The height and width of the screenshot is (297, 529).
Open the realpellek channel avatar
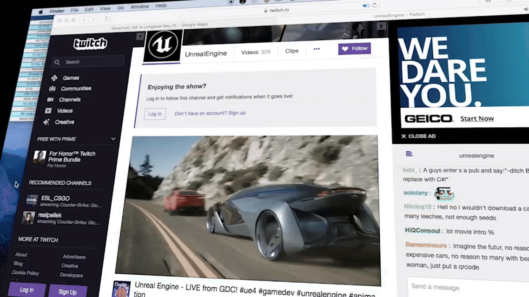[28, 218]
